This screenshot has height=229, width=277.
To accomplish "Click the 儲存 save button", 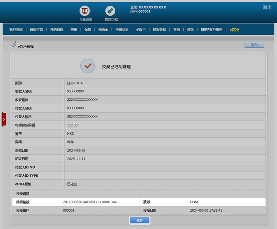I will click(139, 221).
